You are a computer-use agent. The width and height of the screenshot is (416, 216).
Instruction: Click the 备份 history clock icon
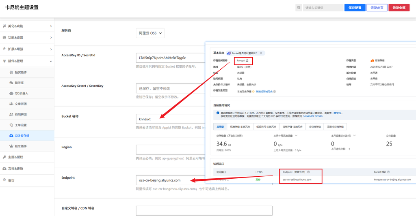tap(4, 180)
